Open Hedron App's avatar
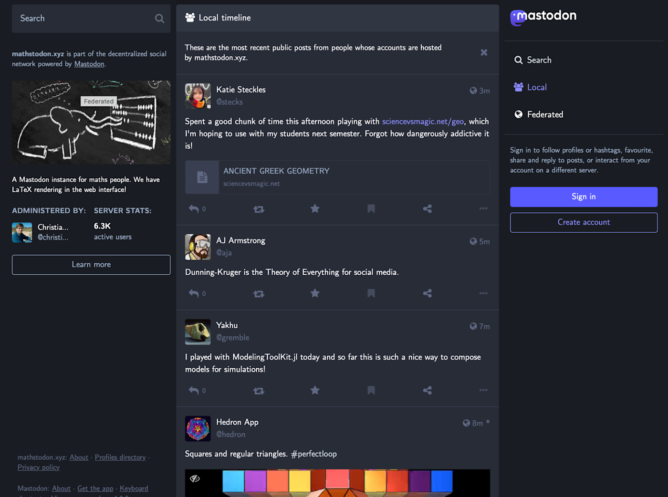Viewport: 668px width, 497px height. 198,429
